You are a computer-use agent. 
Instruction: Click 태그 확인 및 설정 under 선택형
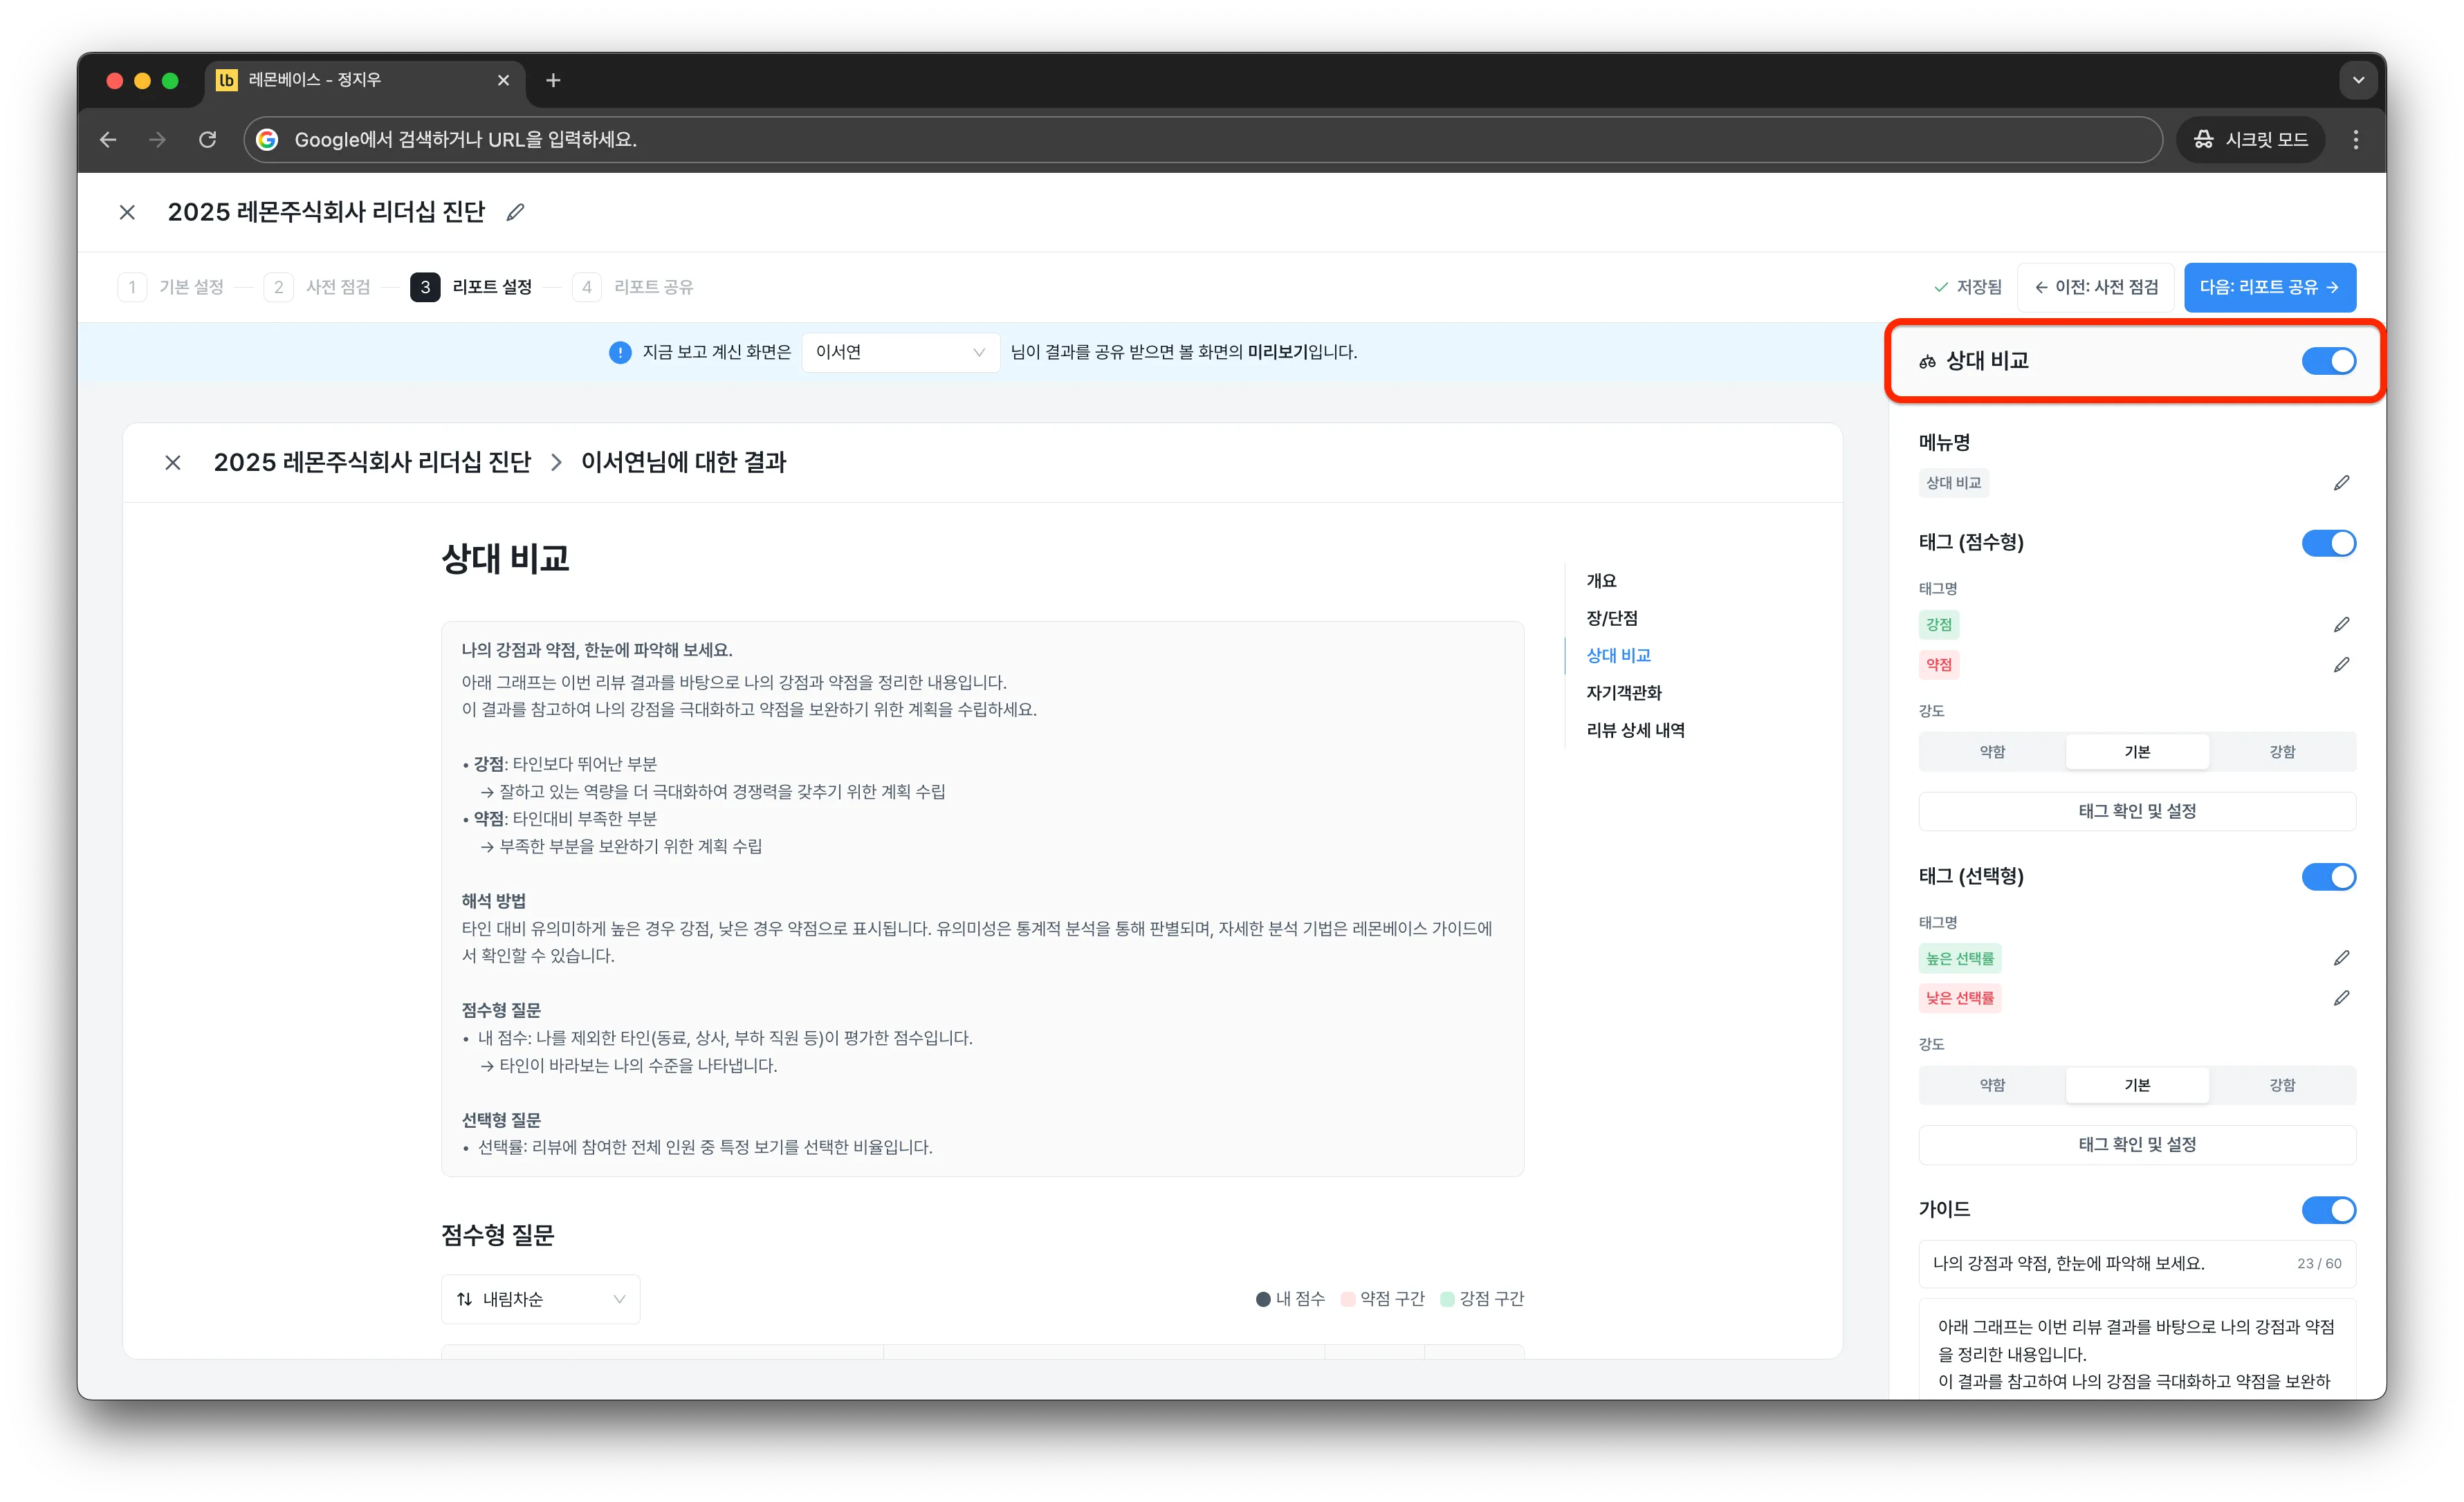coord(2136,1144)
